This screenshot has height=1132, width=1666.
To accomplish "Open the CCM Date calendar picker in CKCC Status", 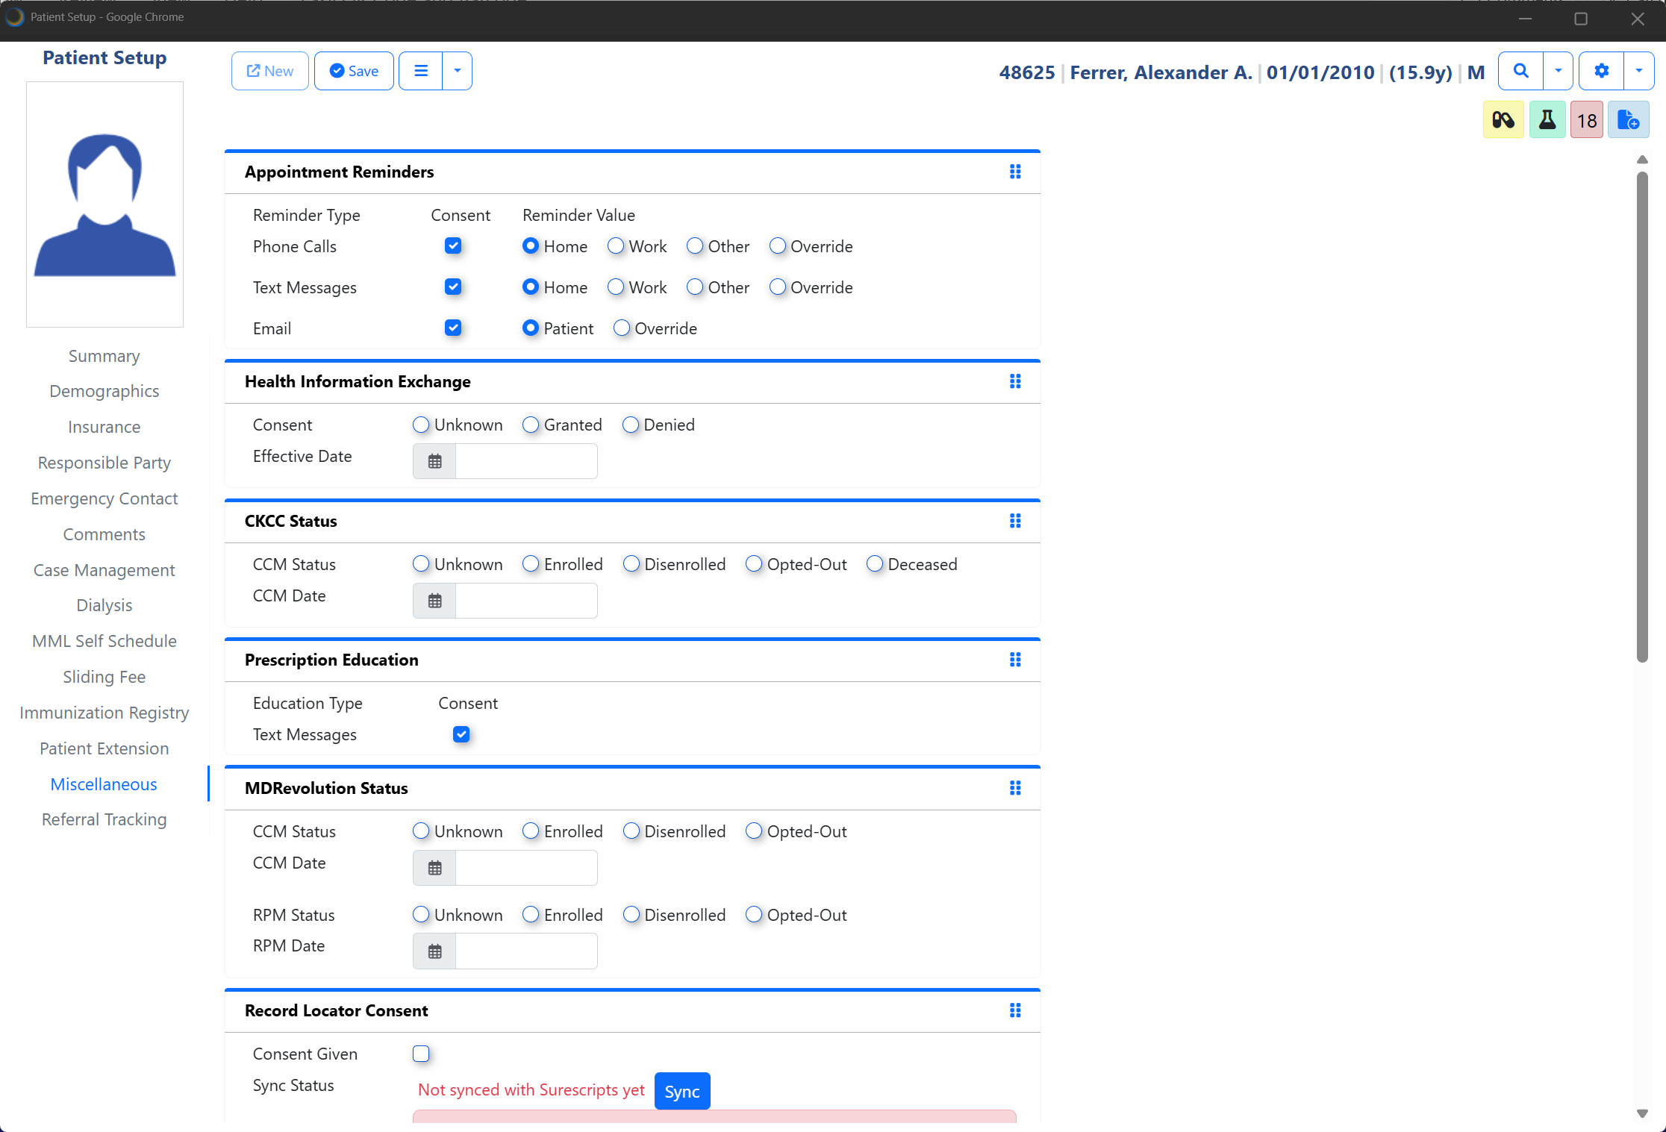I will coord(434,601).
